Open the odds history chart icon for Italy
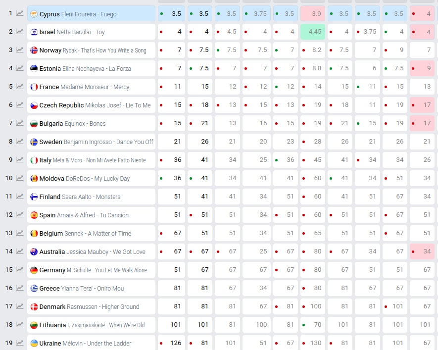The height and width of the screenshot is (350, 438). 20,160
